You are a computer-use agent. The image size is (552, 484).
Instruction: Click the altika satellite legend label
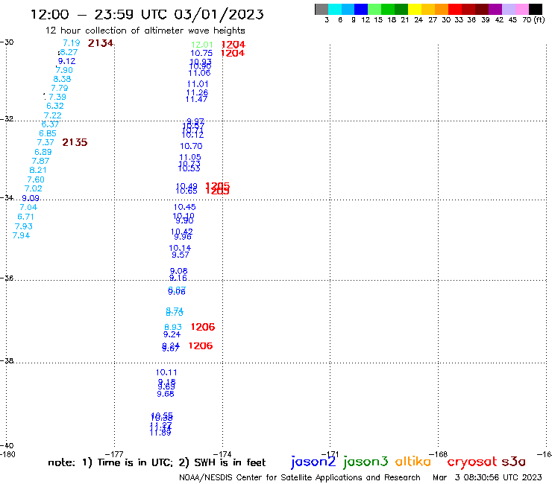(413, 462)
